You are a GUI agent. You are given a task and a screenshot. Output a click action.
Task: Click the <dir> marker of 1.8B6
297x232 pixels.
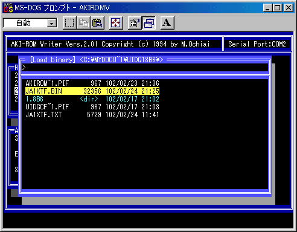[89, 99]
